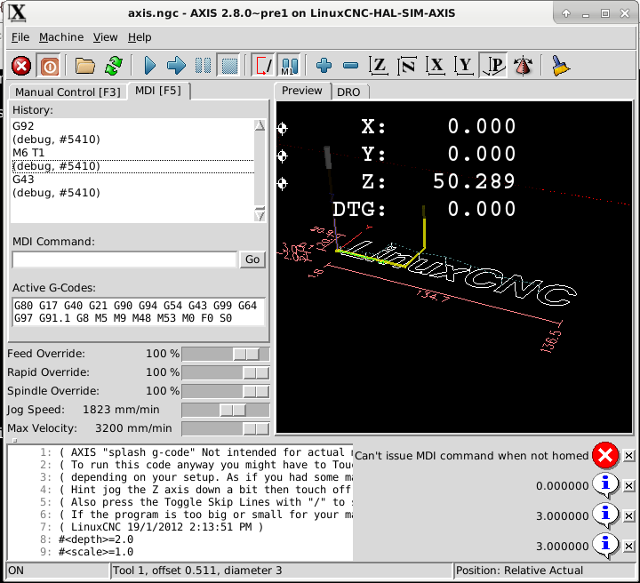Viewport: 640px width, 583px height.
Task: Open the View menu
Action: (x=105, y=37)
